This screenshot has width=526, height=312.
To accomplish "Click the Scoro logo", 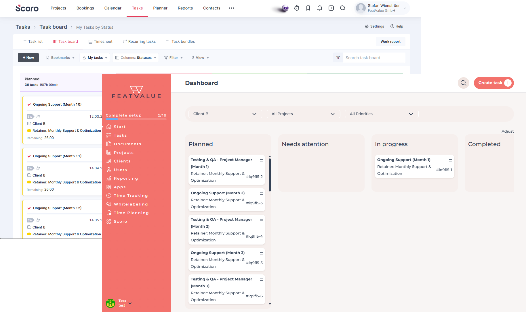I will click(27, 8).
